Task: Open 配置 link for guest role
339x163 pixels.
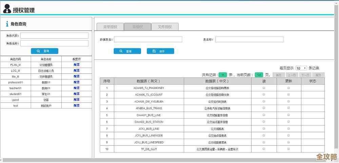Action: click(x=77, y=100)
